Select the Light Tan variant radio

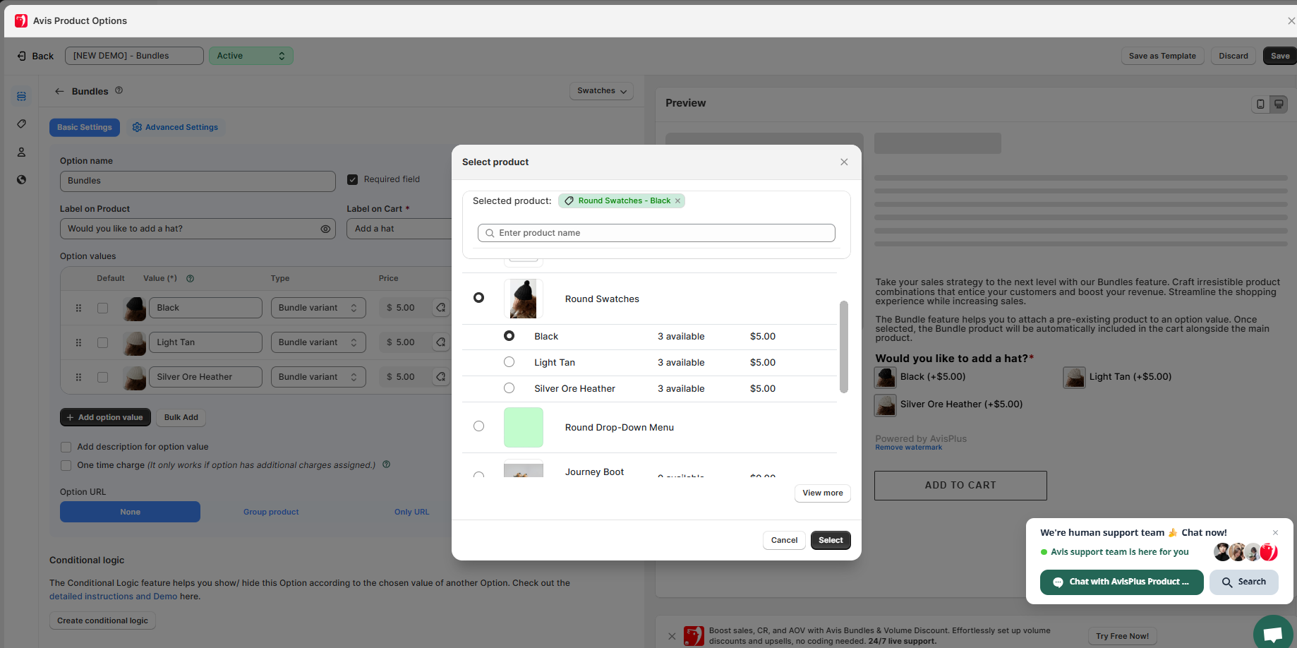click(509, 362)
